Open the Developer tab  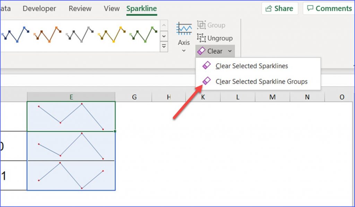[39, 8]
